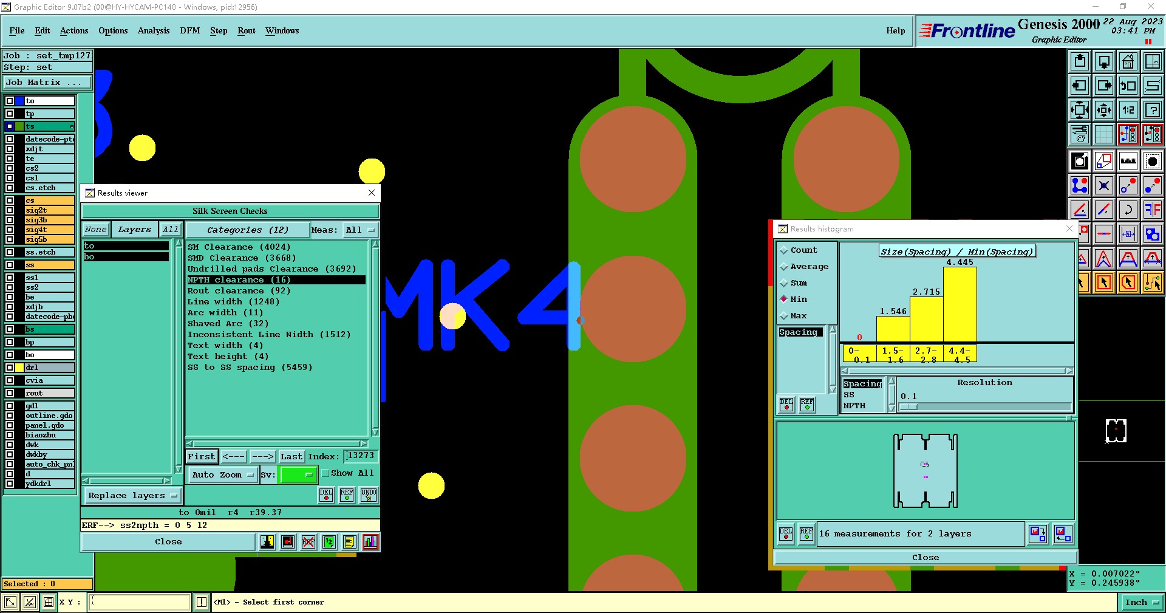Click the black circle feature filter icon
Image resolution: width=1166 pixels, height=613 pixels.
pos(1152,161)
